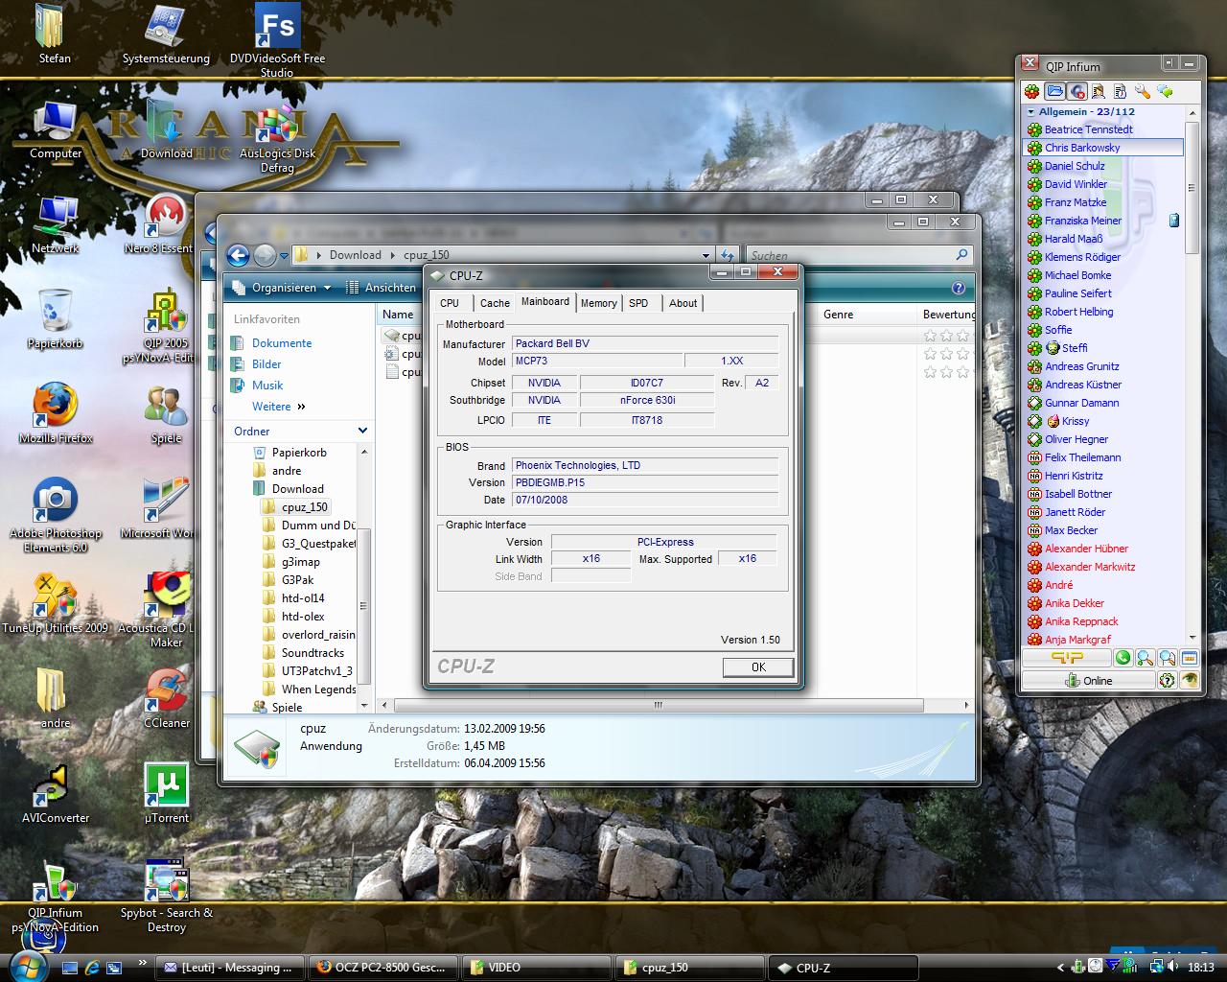This screenshot has height=982, width=1227.
Task: Toggle hide offline contacts icon in QIP
Action: click(x=1077, y=92)
